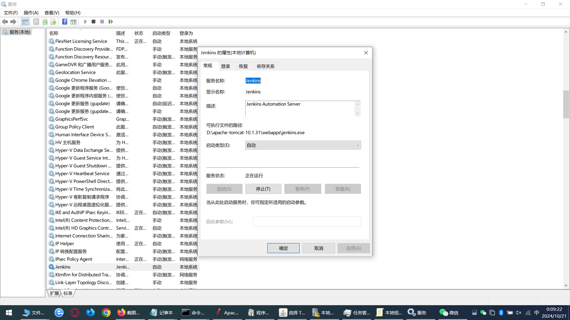Click the muted volume tray icon
This screenshot has height=320, width=570.
pos(519,313)
